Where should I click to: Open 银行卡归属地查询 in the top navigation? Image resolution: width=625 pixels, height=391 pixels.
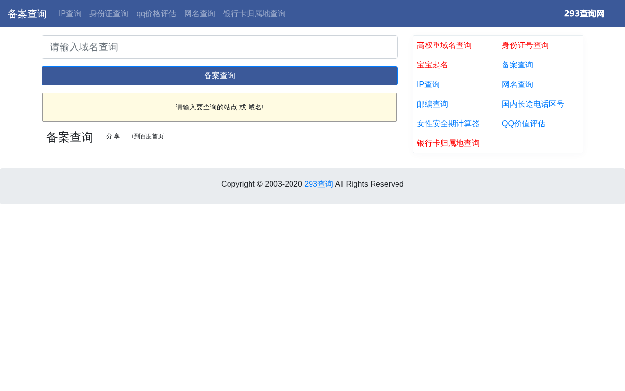[x=254, y=14]
